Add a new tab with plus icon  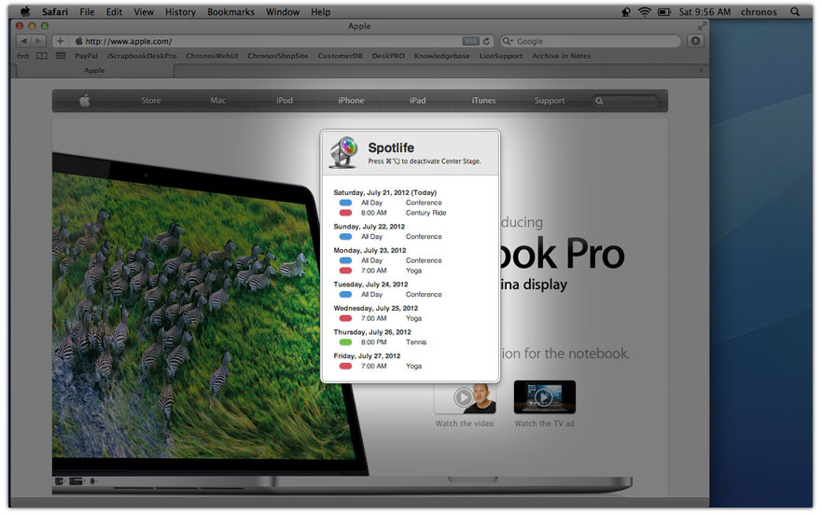[701, 70]
